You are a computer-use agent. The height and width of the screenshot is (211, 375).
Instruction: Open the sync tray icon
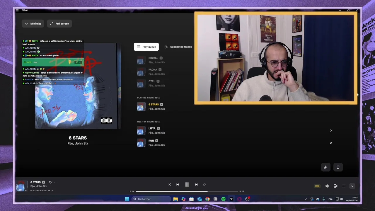[312, 199]
